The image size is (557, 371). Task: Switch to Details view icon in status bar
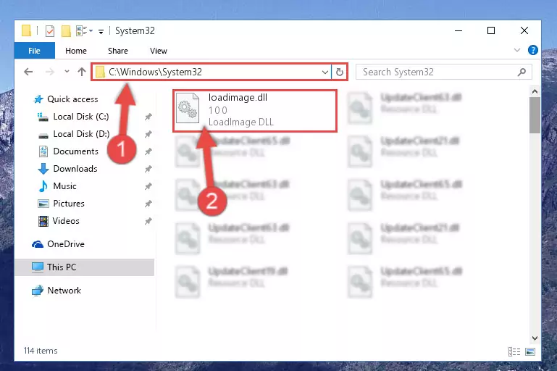tap(514, 352)
